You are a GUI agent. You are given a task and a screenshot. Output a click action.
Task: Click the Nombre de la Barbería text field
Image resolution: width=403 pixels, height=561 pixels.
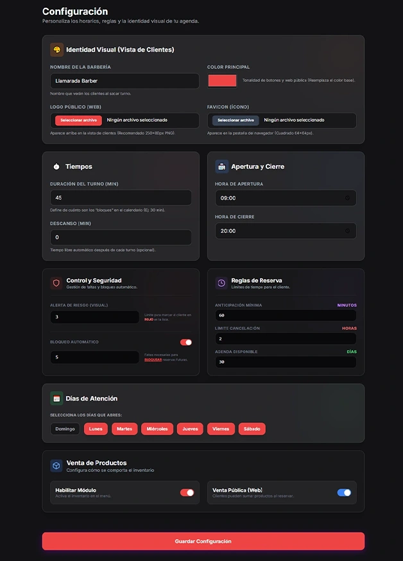click(x=124, y=81)
